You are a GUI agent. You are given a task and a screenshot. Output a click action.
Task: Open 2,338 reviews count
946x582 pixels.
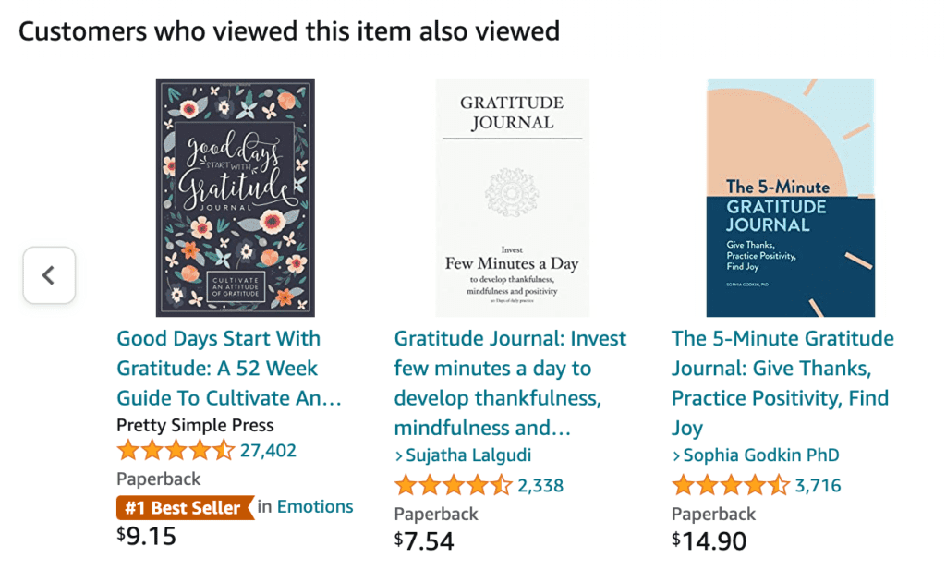pyautogui.click(x=540, y=486)
